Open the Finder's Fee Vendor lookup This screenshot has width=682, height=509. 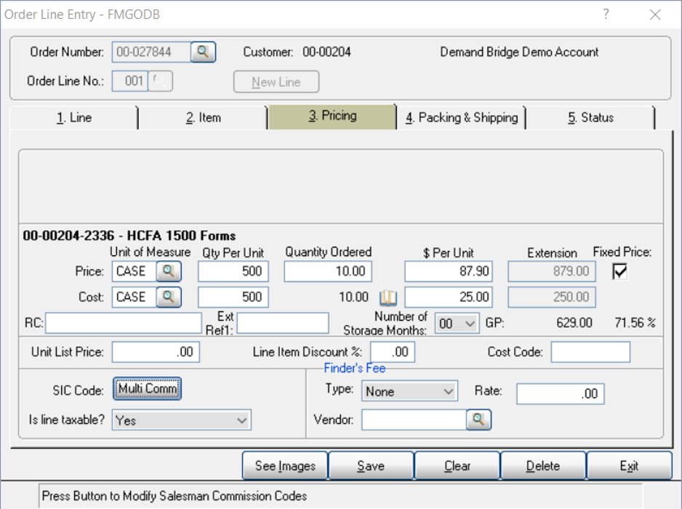[x=478, y=420]
